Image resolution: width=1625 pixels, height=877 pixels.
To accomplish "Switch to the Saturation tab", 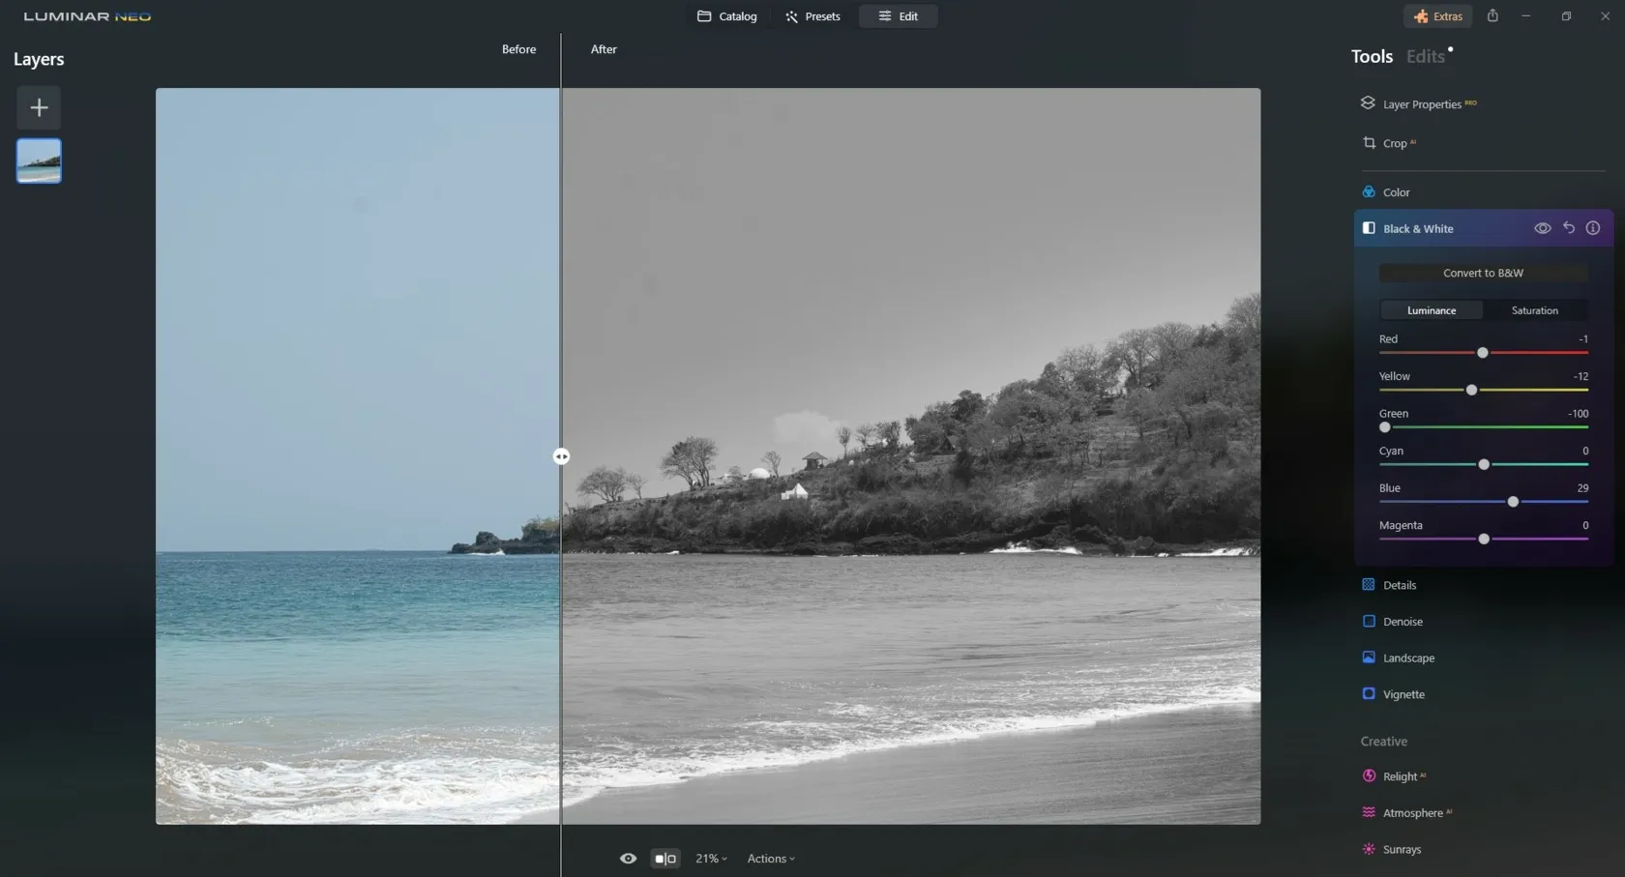I will [x=1534, y=310].
